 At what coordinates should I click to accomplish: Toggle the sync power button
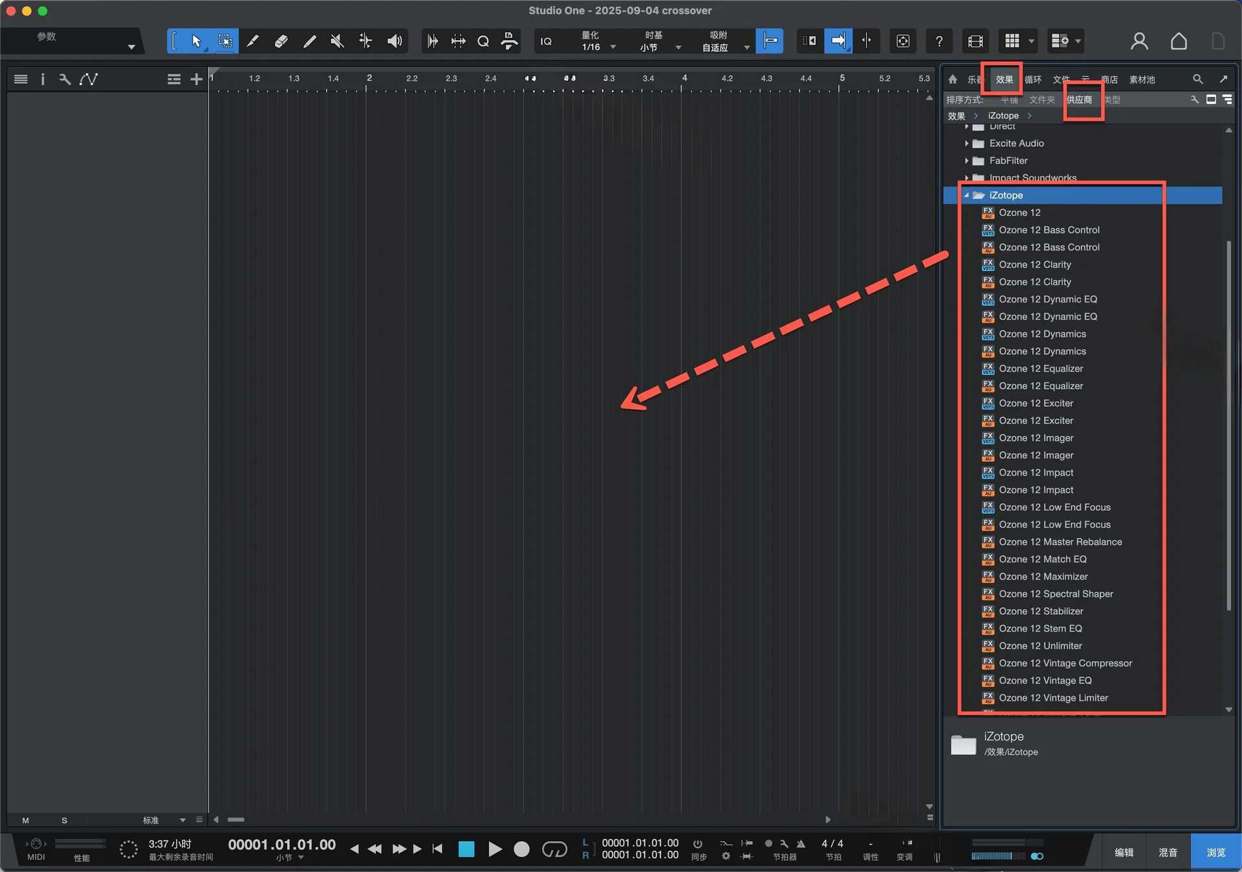coord(698,844)
